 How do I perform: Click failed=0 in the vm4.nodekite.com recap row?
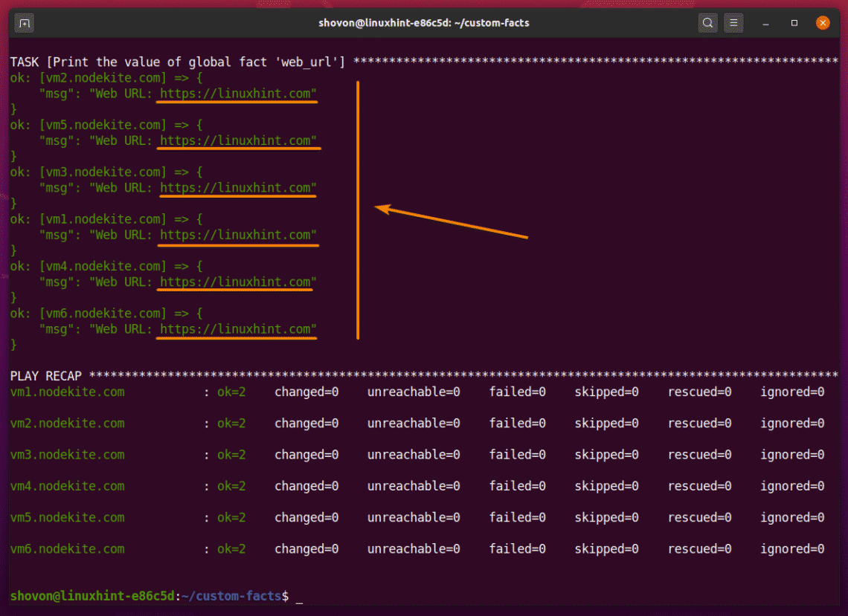[517, 486]
